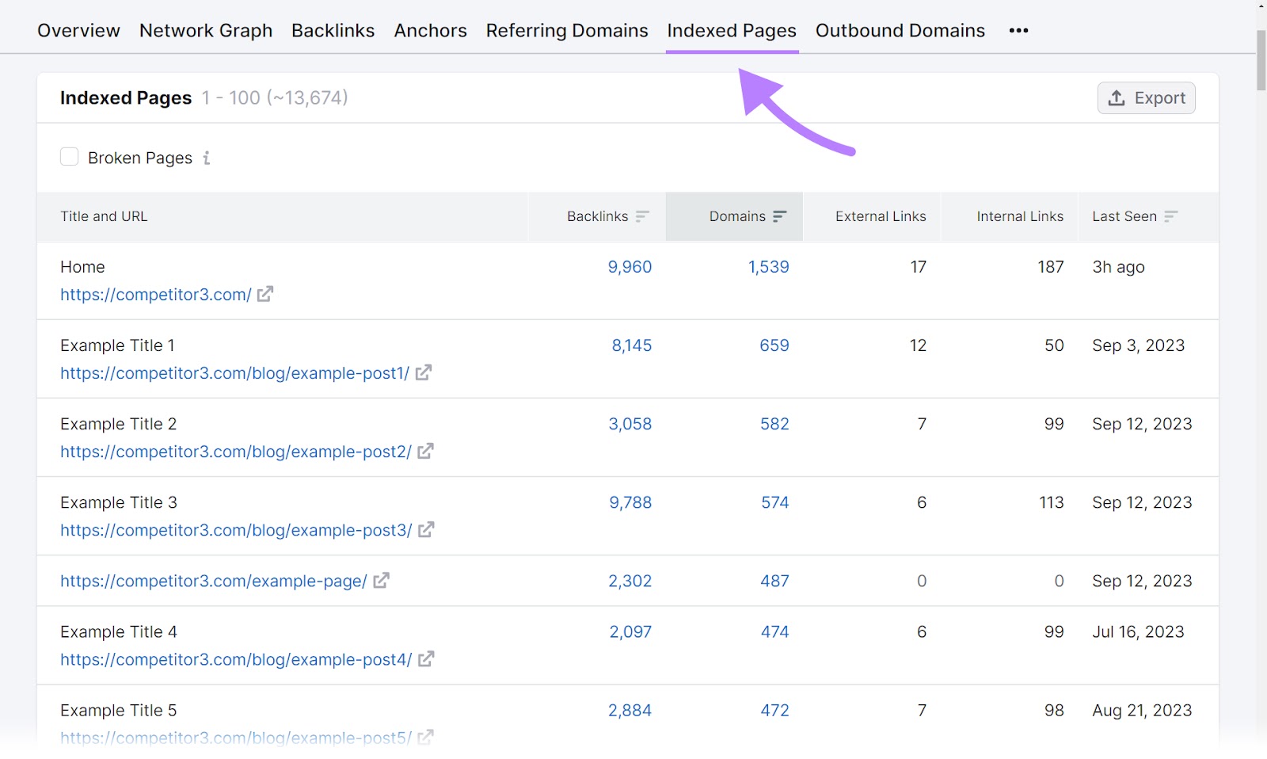Switch to the Anchors tab
Screen dimensions: 1267x759
pyautogui.click(x=430, y=30)
